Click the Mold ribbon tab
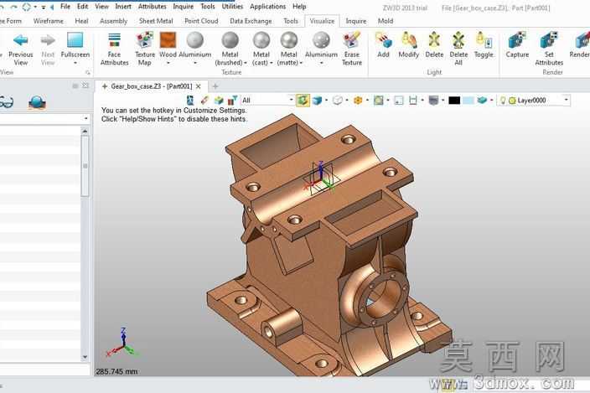Image resolution: width=590 pixels, height=393 pixels. pos(386,21)
